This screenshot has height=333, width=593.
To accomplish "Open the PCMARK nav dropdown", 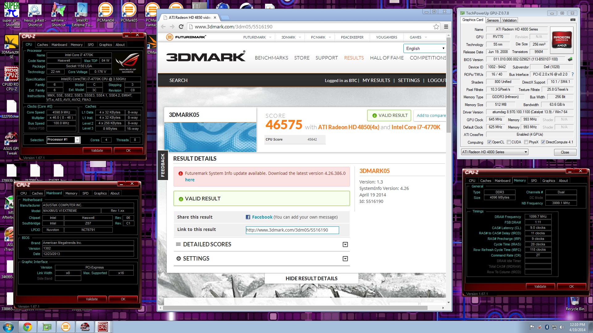I will click(x=321, y=37).
